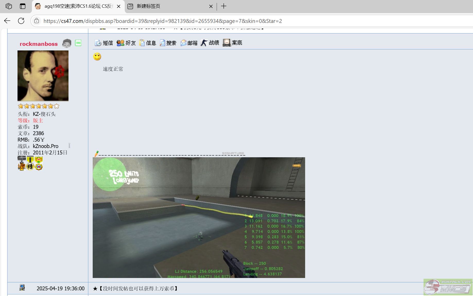Image resolution: width=473 pixels, height=296 pixels.
Task: Open a new browser tab
Action: pyautogui.click(x=223, y=6)
